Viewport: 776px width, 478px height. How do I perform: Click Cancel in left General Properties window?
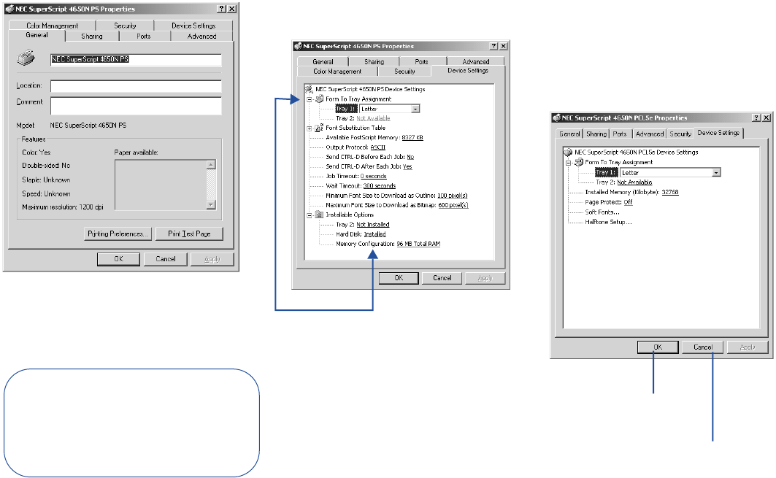(x=165, y=259)
